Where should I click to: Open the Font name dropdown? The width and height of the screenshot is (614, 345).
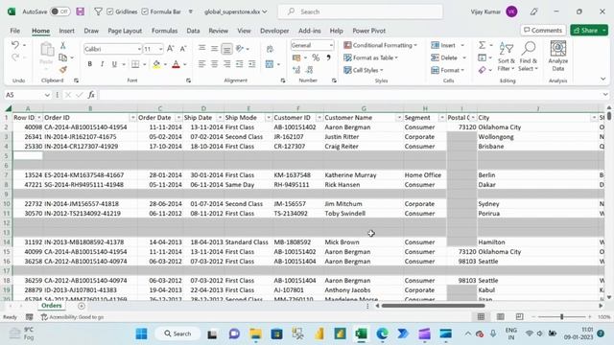pyautogui.click(x=139, y=49)
